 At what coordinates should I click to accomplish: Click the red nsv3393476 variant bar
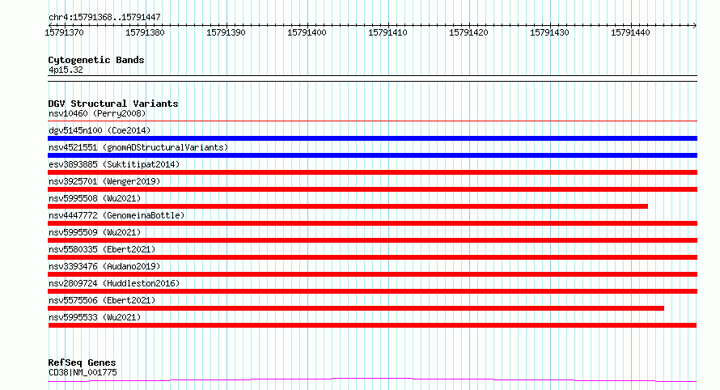[372, 274]
